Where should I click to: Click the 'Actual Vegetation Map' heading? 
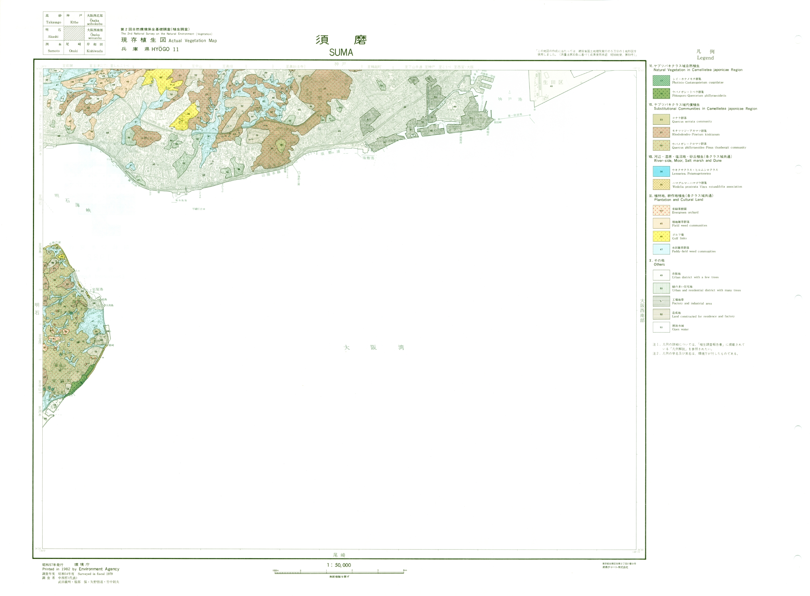[193, 41]
